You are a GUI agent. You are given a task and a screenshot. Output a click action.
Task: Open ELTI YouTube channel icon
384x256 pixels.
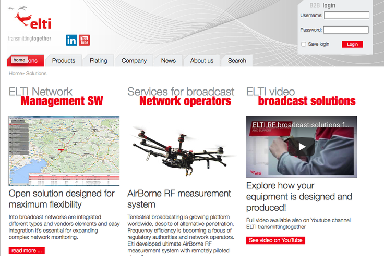tap(84, 40)
